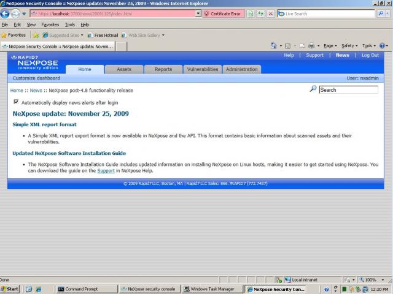The image size is (393, 294).
Task: Open the View menu
Action: pos(31,24)
